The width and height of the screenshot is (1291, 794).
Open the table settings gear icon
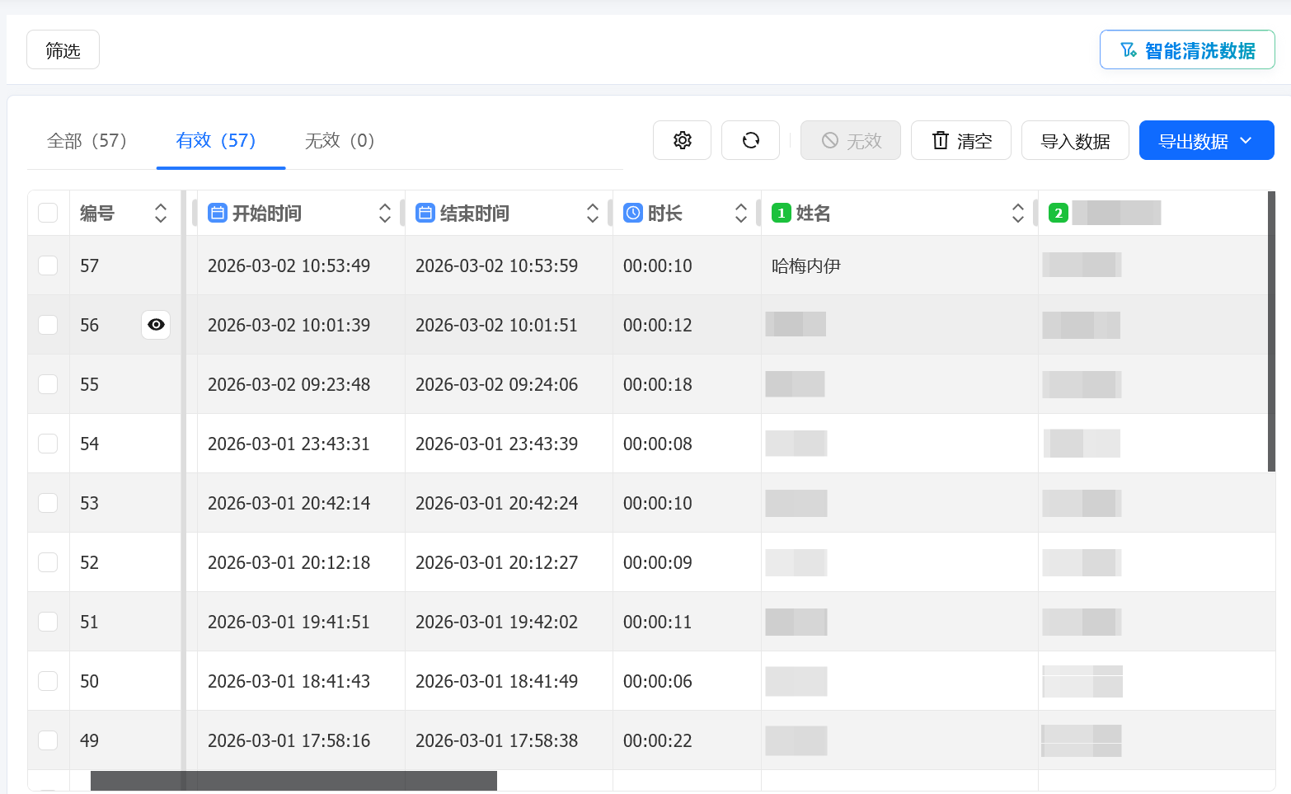682,140
